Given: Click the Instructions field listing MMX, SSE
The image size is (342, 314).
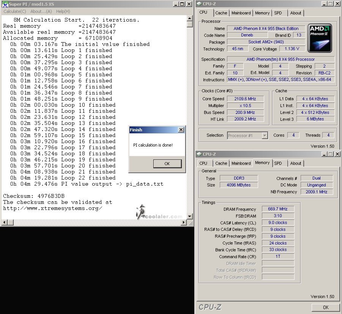Looking at the screenshot, I should tap(281, 80).
